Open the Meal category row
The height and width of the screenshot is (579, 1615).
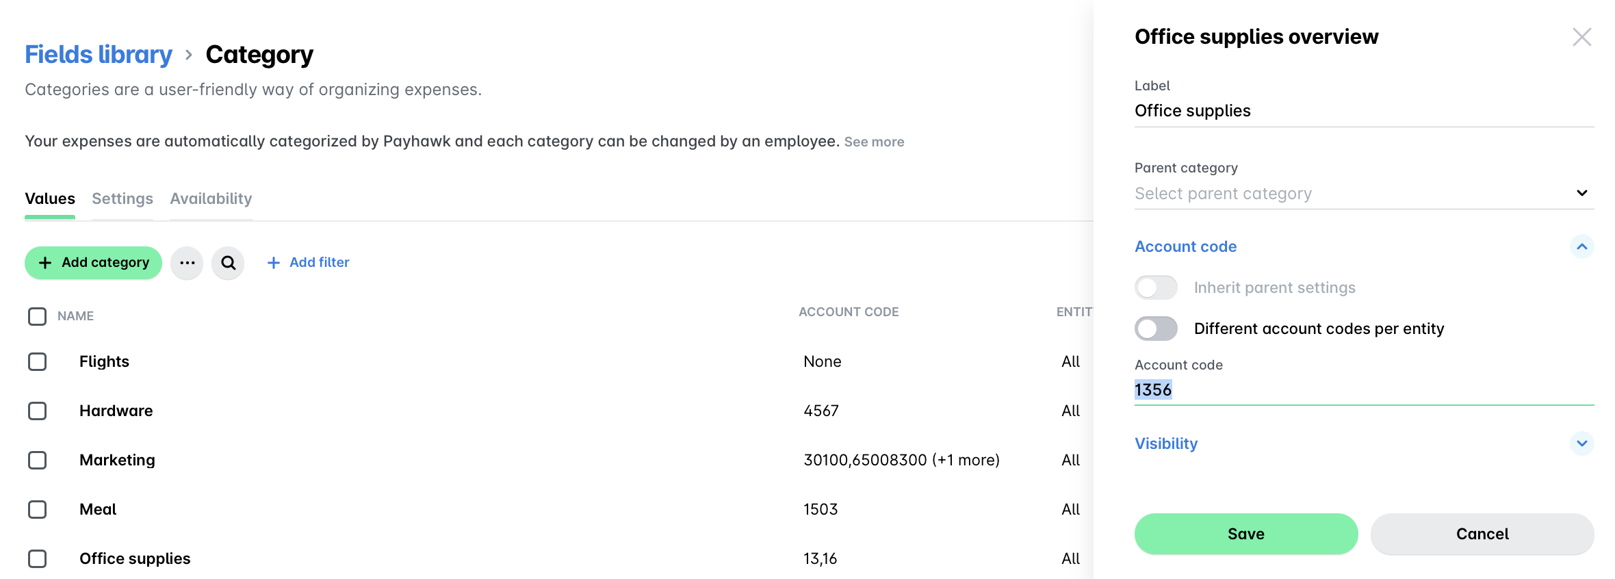tap(98, 509)
